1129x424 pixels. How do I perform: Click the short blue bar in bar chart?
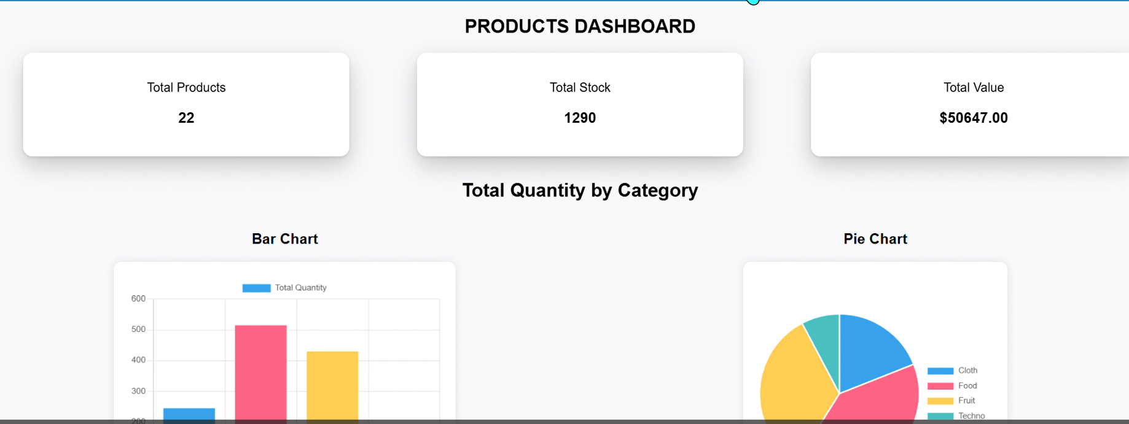click(x=189, y=414)
